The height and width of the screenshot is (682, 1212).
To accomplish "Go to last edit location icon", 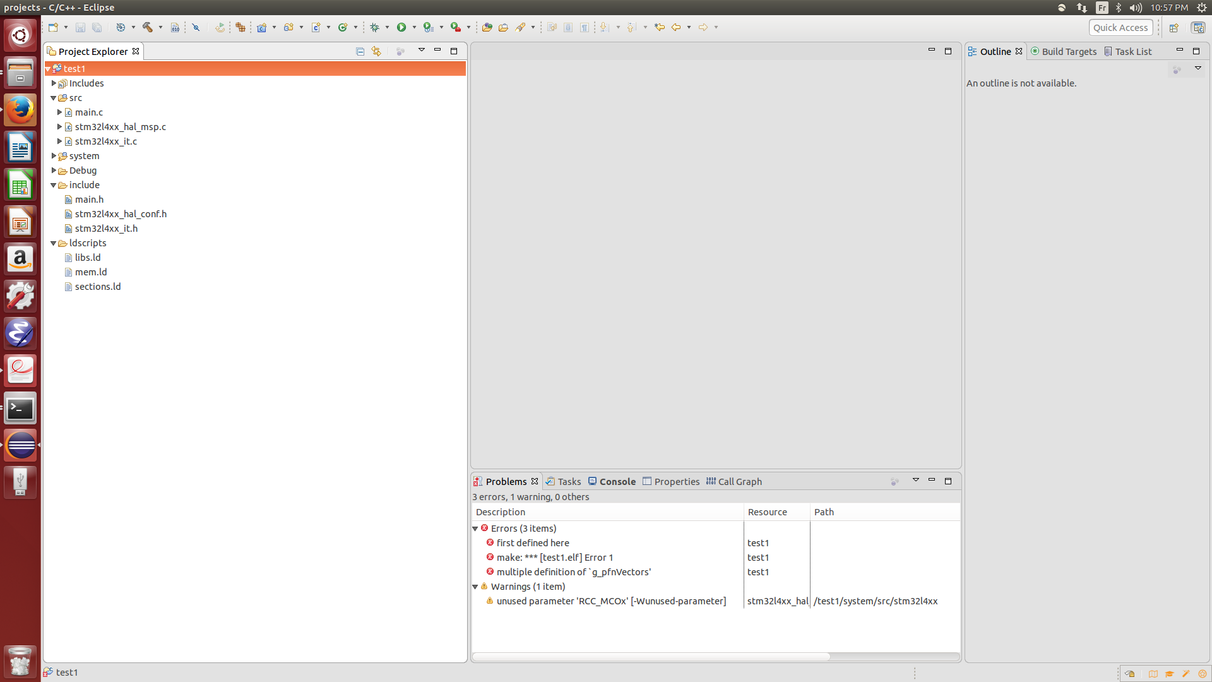I will pyautogui.click(x=660, y=27).
